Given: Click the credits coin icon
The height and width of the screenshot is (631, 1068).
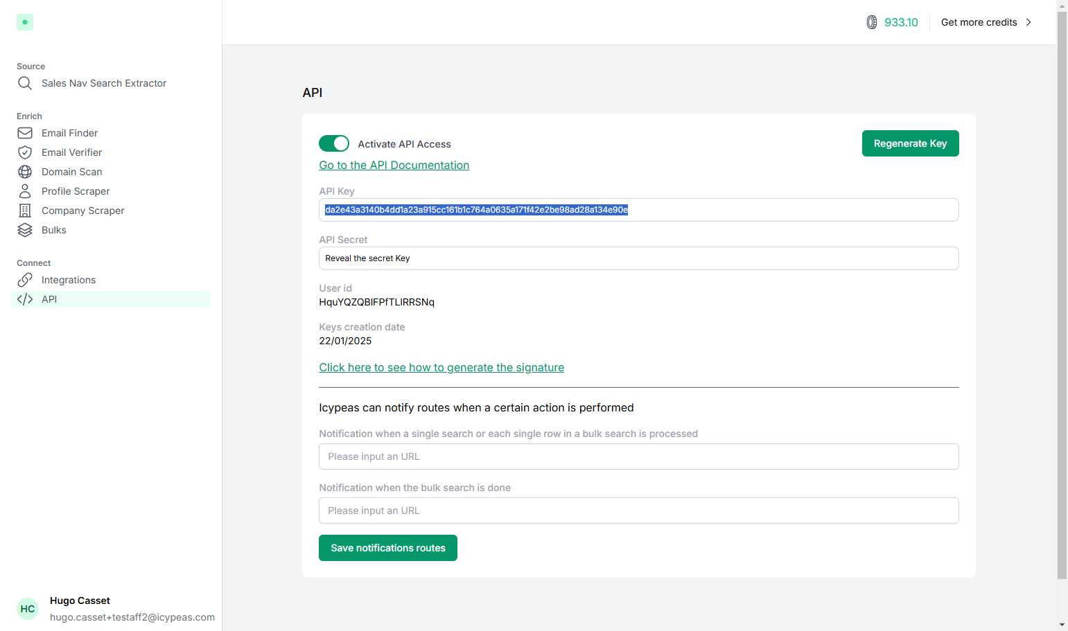Looking at the screenshot, I should 872,22.
